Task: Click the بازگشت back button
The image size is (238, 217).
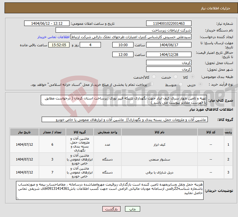Action: (111, 209)
